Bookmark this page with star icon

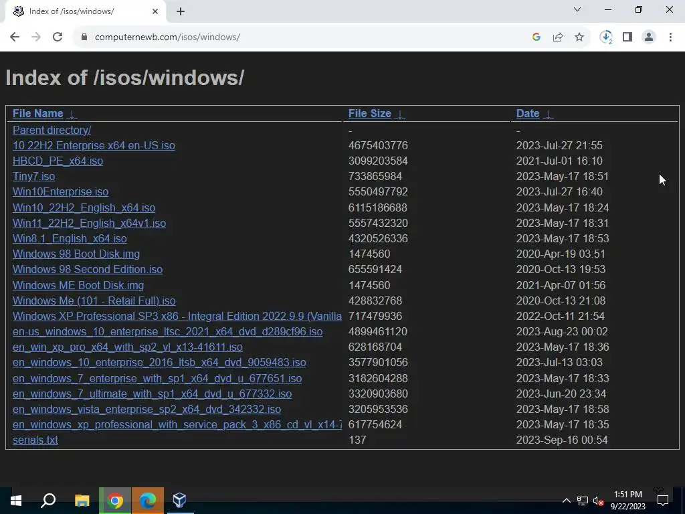tap(579, 37)
